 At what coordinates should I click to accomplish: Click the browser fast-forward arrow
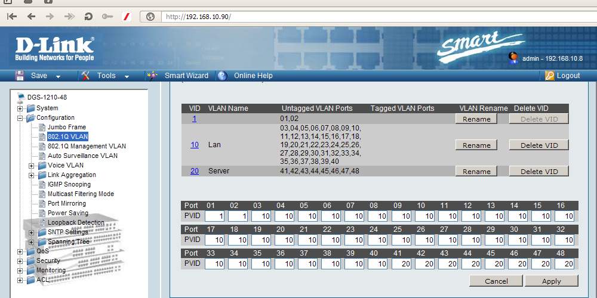(x=69, y=16)
